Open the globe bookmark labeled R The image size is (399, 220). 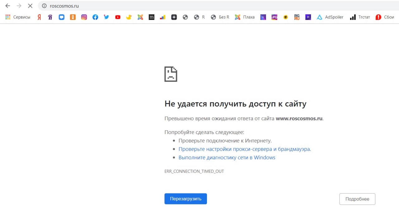point(199,17)
